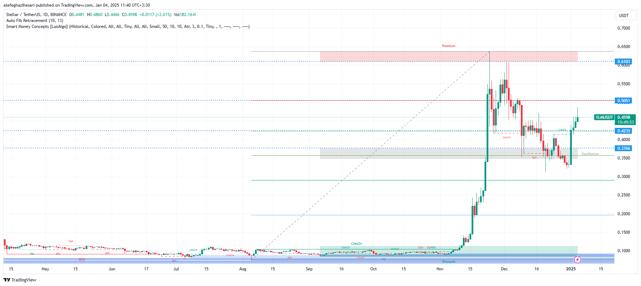Click the May label on the time axis
The height and width of the screenshot is (286, 641).
point(45,269)
